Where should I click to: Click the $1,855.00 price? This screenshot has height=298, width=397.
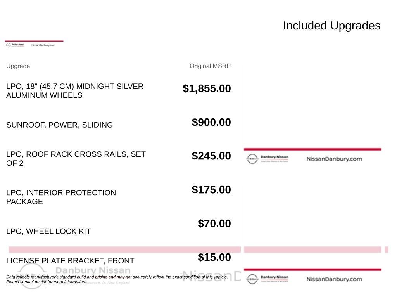(x=207, y=88)
